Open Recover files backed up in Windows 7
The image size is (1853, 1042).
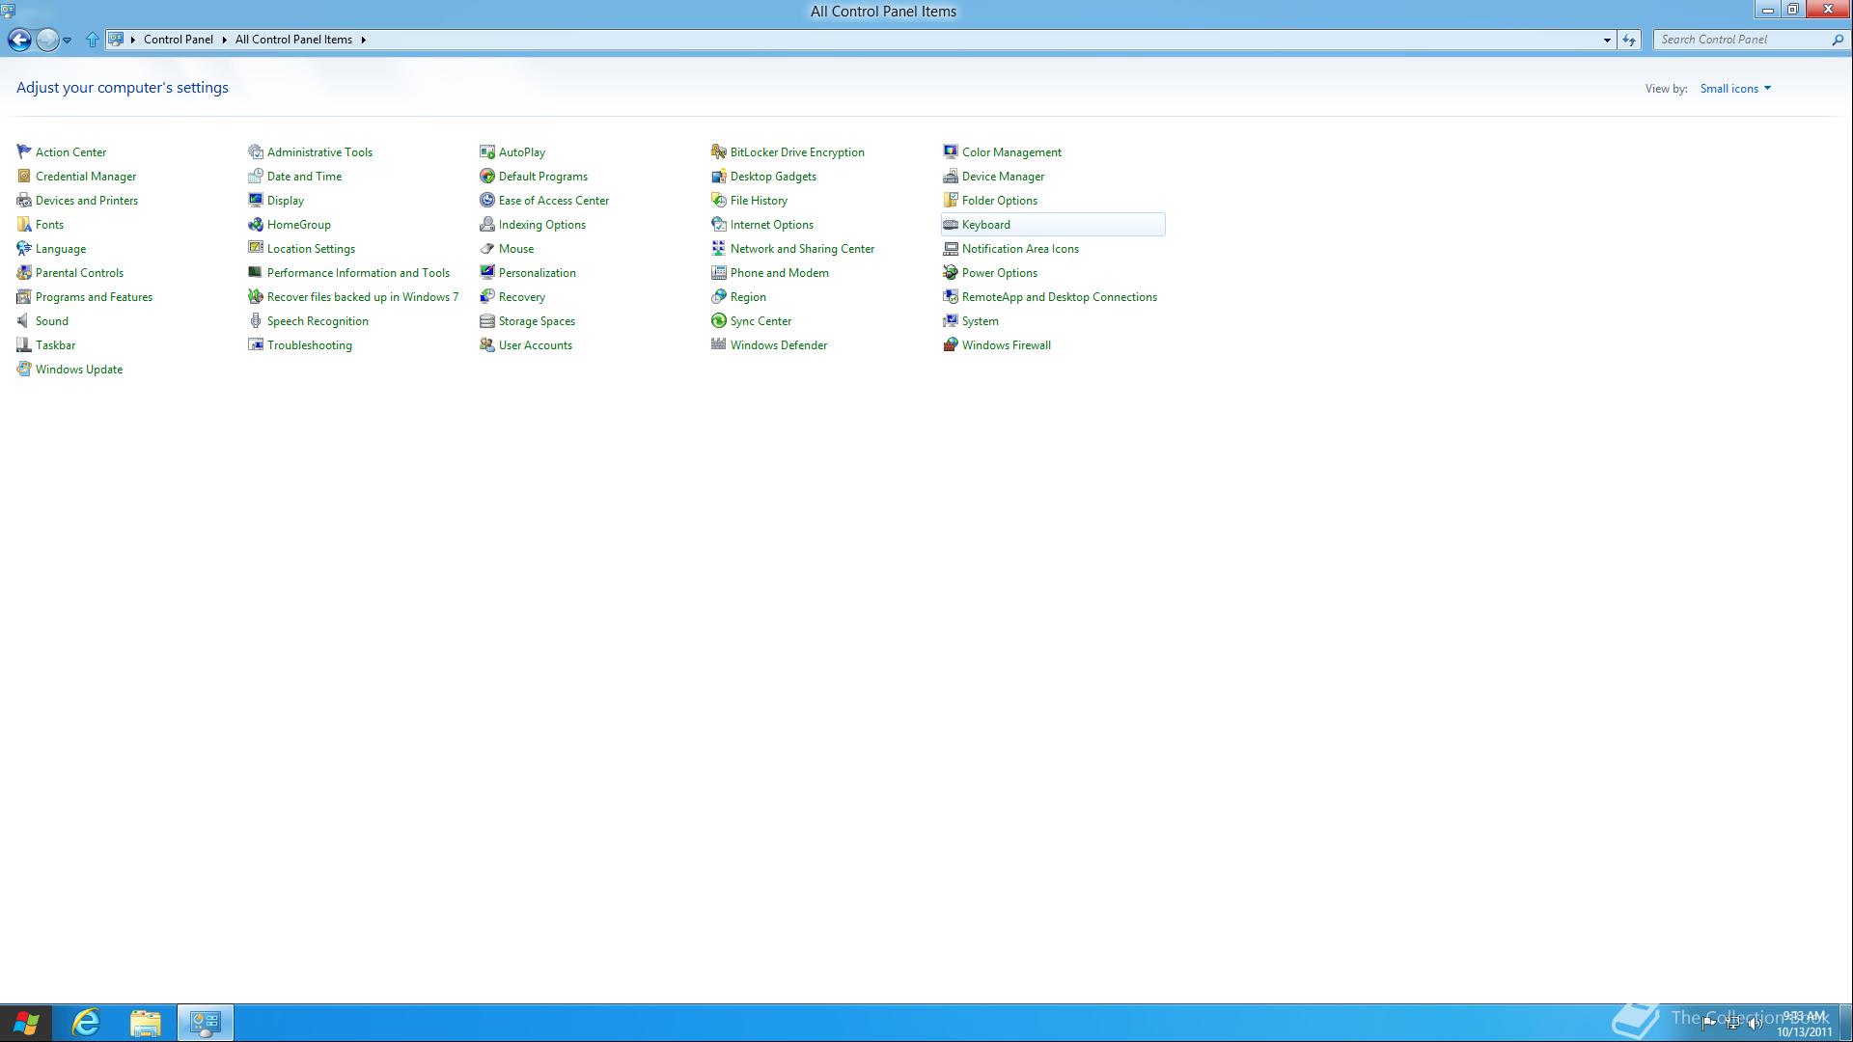pos(363,296)
